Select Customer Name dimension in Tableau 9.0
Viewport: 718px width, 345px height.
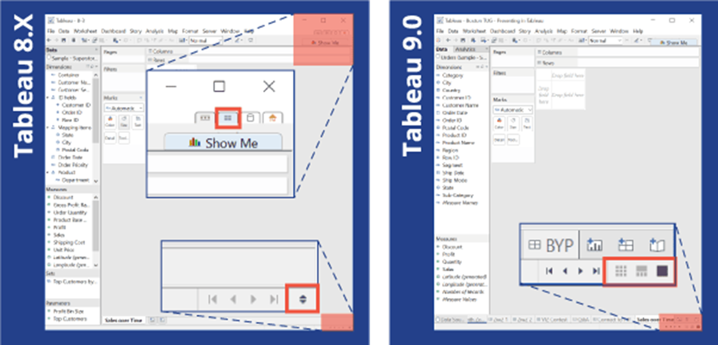tap(460, 105)
